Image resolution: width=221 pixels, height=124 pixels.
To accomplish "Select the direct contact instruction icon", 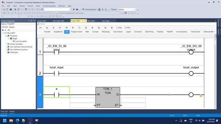I will (54, 28).
